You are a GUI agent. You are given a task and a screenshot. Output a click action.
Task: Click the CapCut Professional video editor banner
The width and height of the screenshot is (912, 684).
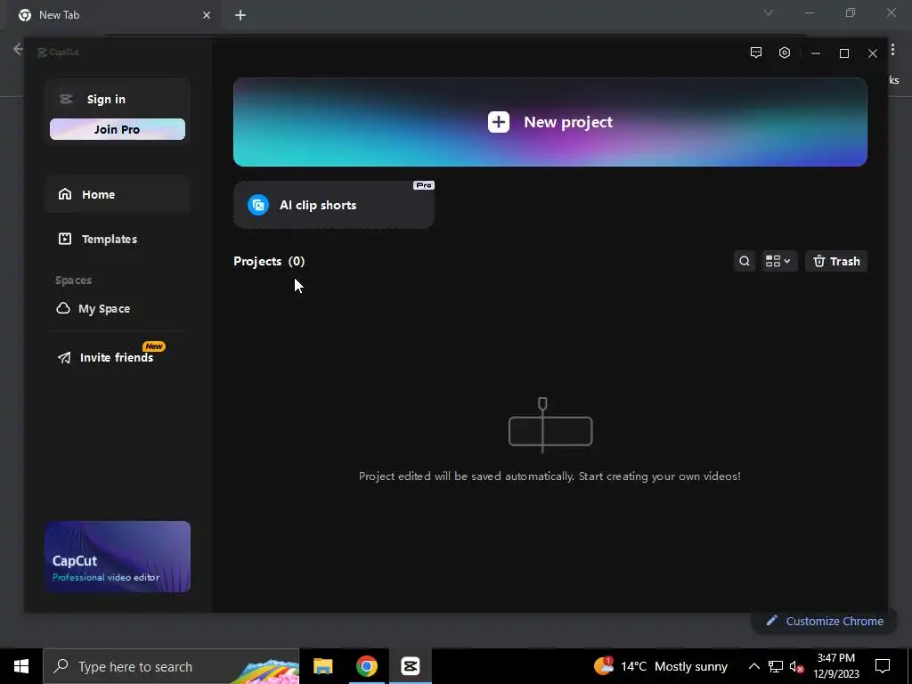[x=118, y=557]
